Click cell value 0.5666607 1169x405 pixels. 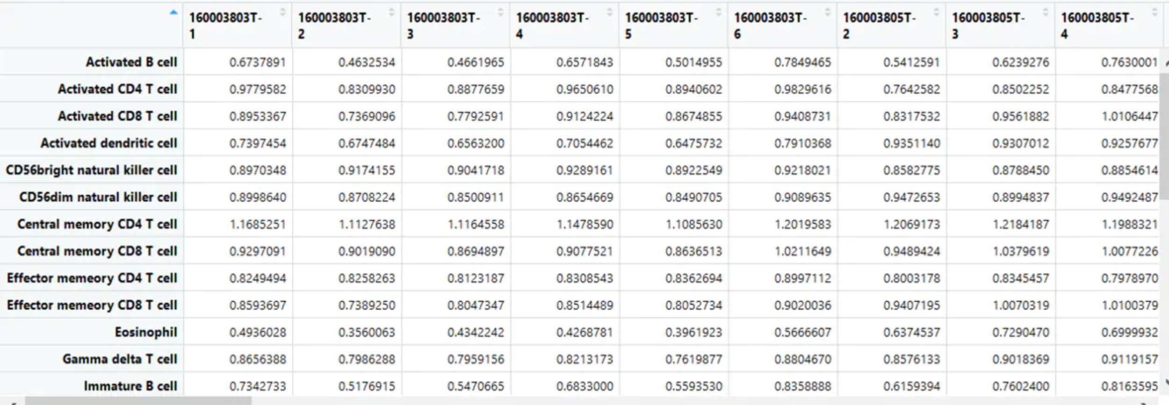click(x=802, y=333)
